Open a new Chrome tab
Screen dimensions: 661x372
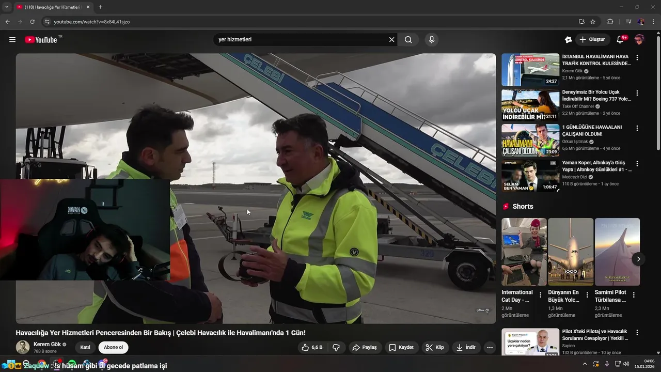coord(100,7)
